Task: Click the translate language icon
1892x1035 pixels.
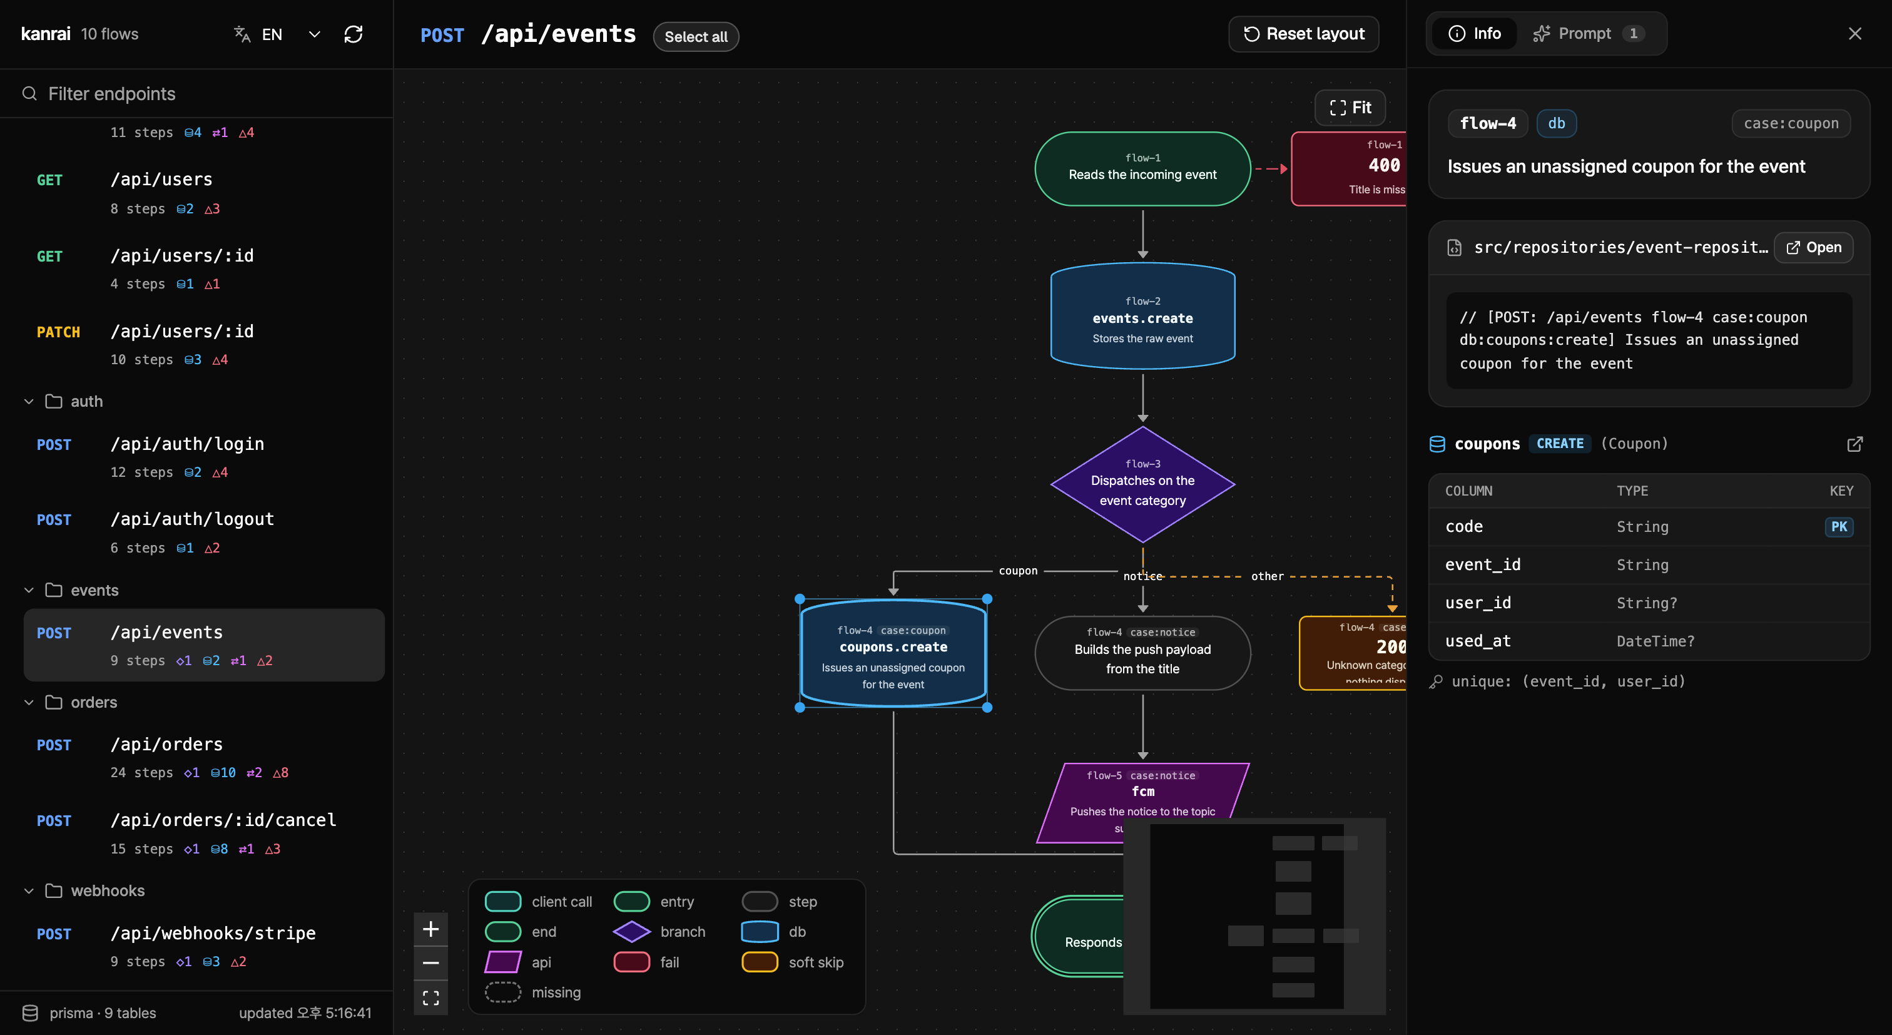Action: coord(242,34)
